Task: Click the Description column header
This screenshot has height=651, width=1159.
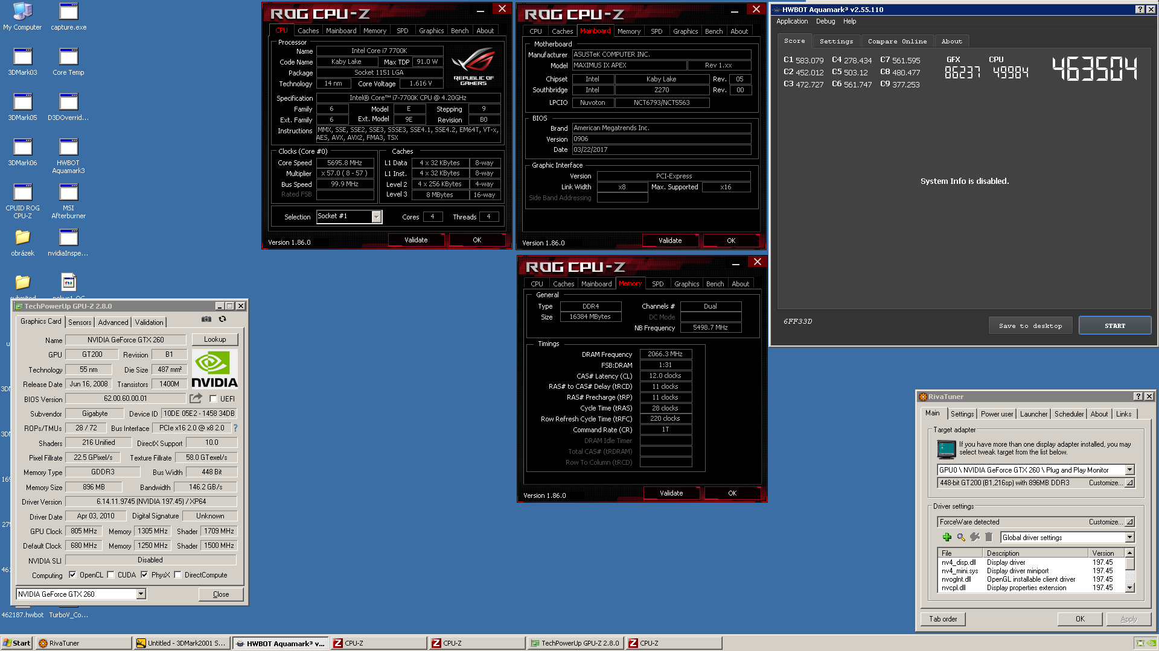Action: tap(1035, 553)
